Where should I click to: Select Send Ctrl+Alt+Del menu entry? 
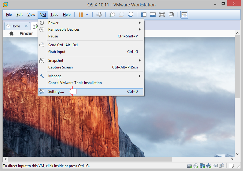[91, 45]
